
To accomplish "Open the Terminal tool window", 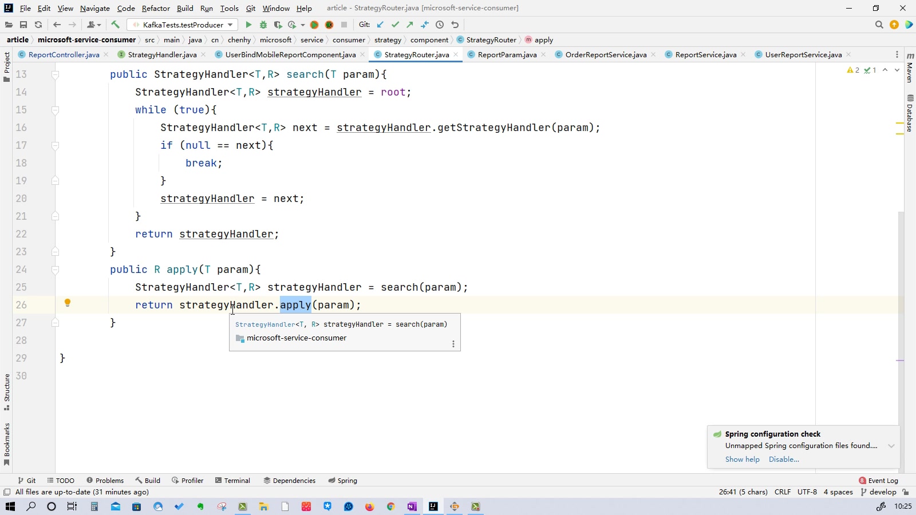I will (232, 481).
